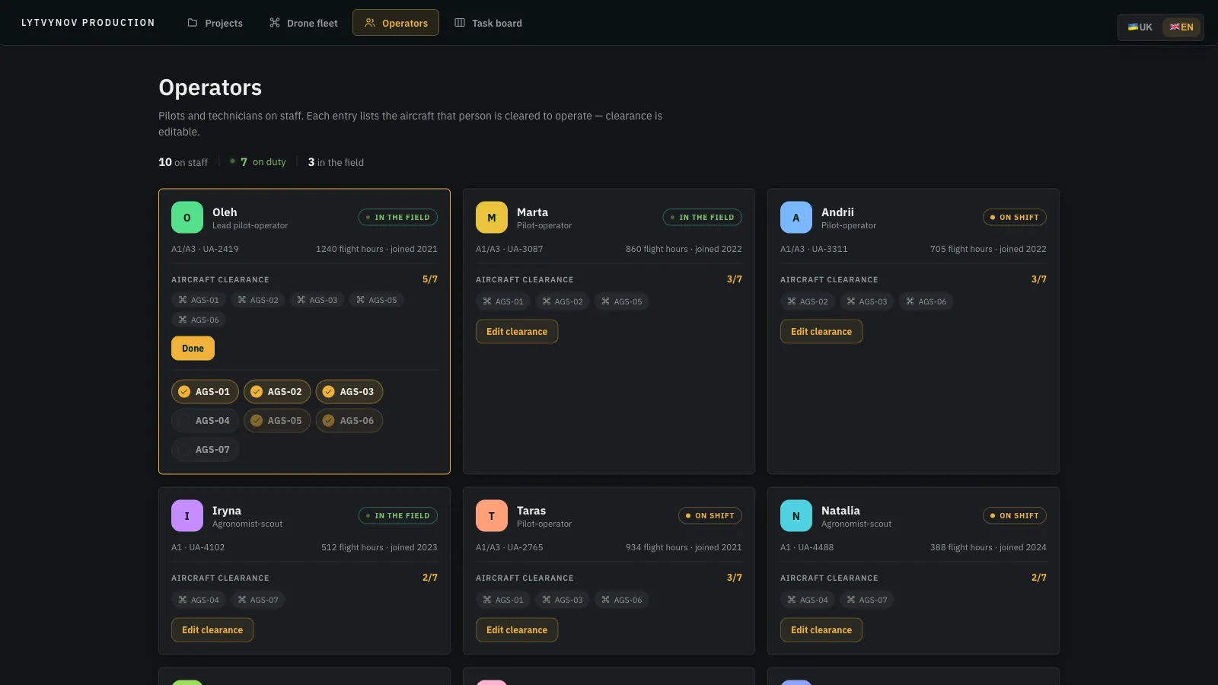1218x685 pixels.
Task: Uncheck AGS-01 clearance for Oleh
Action: pos(205,392)
